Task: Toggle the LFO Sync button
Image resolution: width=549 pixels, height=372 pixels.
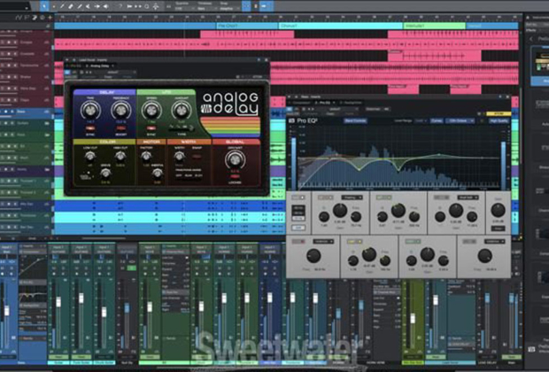Action: point(151,128)
